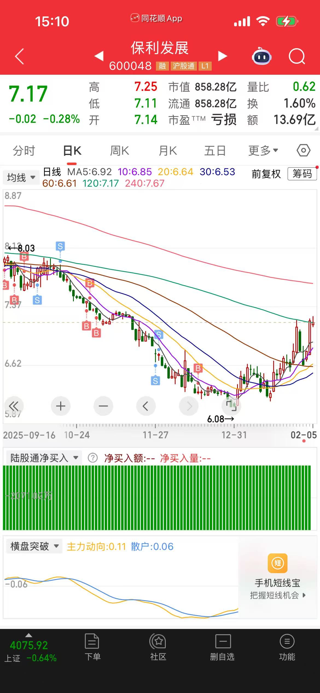320x693 pixels.
Task: Tap the 240:7.67 moving average label
Action: coord(145,183)
